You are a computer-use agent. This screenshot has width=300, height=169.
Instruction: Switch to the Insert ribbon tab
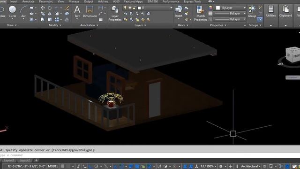click(x=14, y=1)
